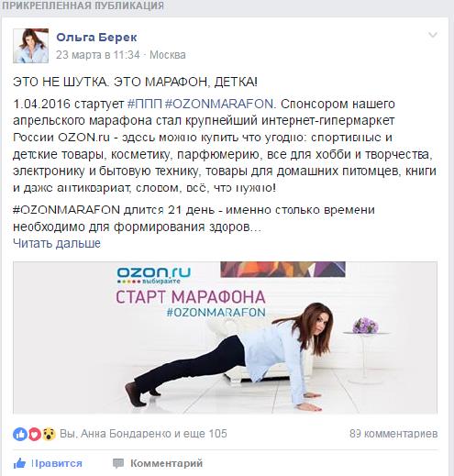Open the list of 89 комментариев

coord(393,434)
